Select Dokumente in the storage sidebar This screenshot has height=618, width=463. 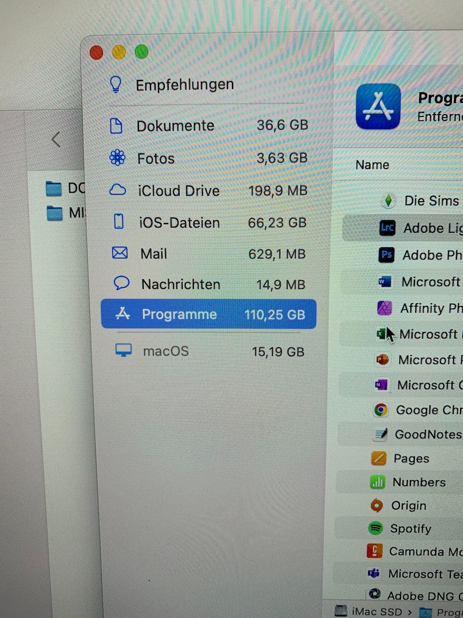pos(208,126)
